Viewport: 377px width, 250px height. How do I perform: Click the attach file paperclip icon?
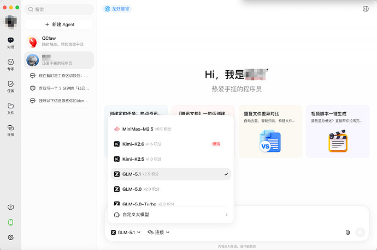pyautogui.click(x=347, y=232)
